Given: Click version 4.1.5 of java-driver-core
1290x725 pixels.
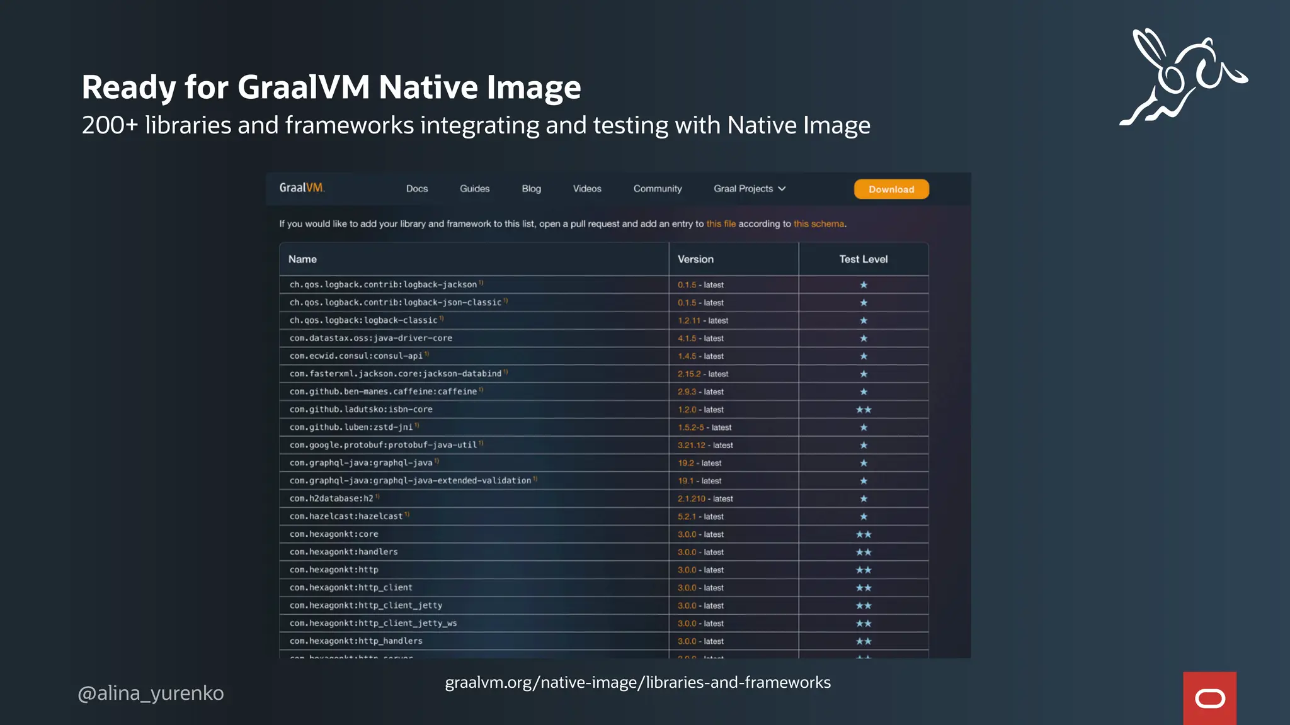Looking at the screenshot, I should 687,338.
